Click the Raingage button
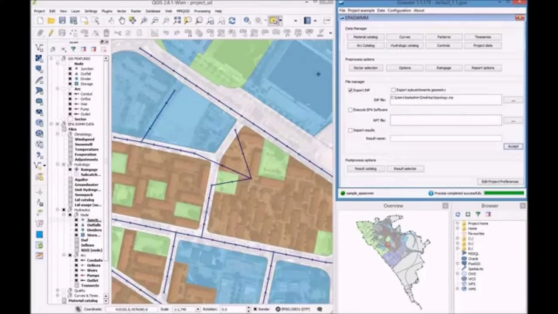558x314 pixels. (444, 68)
